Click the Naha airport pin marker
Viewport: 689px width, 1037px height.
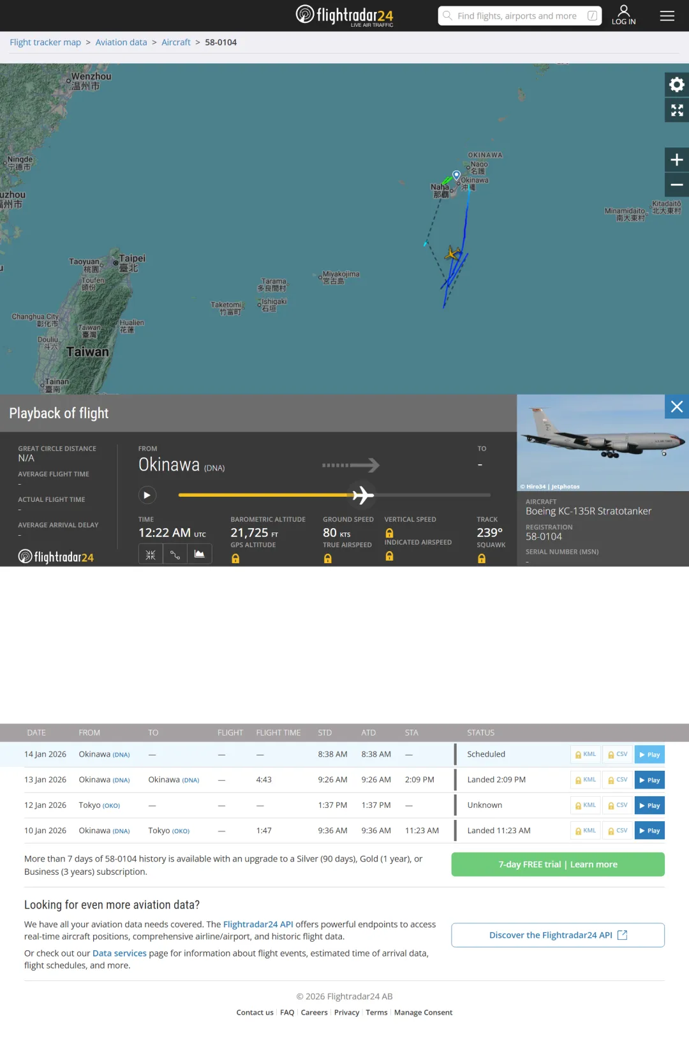coord(456,175)
